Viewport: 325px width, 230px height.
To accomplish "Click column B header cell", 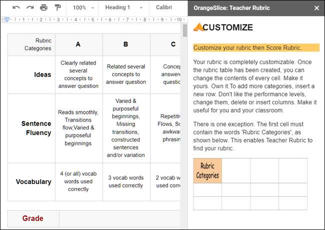I will point(125,44).
